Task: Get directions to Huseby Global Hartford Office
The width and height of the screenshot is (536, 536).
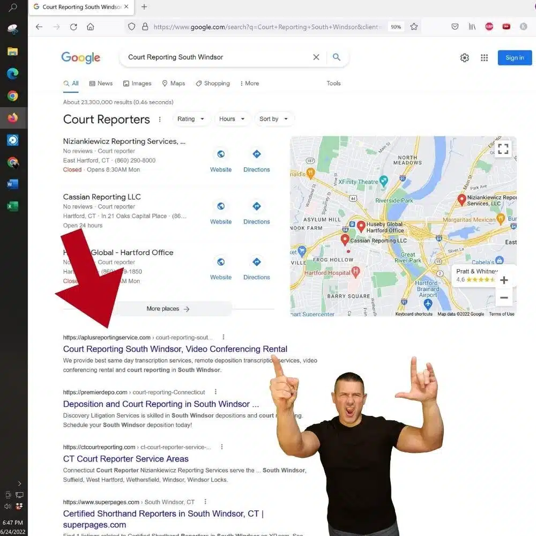Action: 257,262
